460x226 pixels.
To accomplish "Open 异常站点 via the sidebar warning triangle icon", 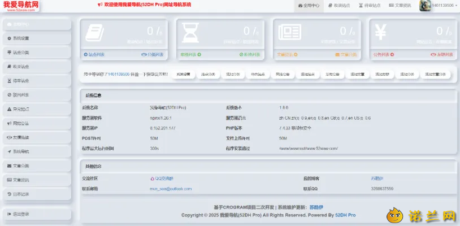I will (9, 110).
